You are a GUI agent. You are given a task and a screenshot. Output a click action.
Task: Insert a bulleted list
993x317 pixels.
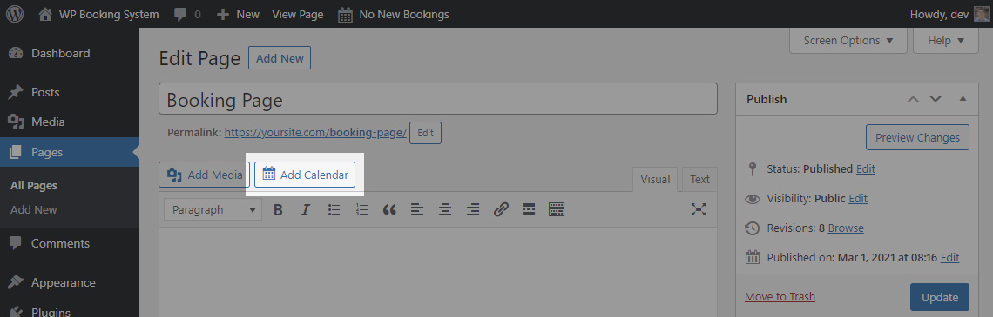pos(334,209)
